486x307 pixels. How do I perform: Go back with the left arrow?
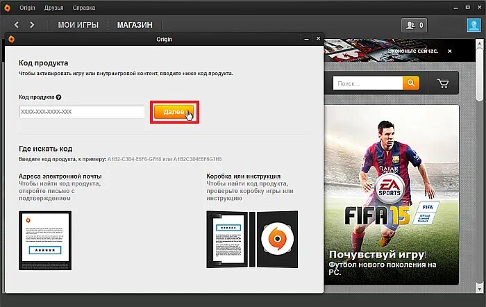(17, 25)
